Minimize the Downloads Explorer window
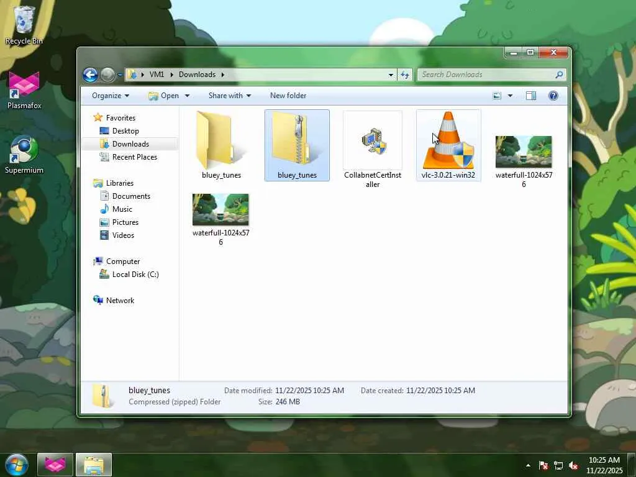Screen dimensions: 636x477 [x=514, y=53]
